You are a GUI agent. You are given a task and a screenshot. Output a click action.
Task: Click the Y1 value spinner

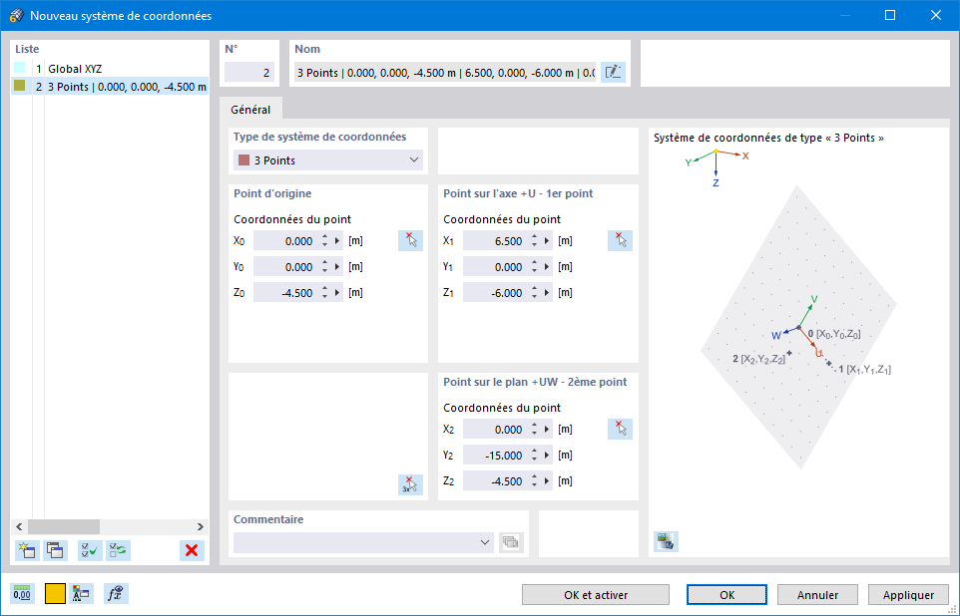535,267
